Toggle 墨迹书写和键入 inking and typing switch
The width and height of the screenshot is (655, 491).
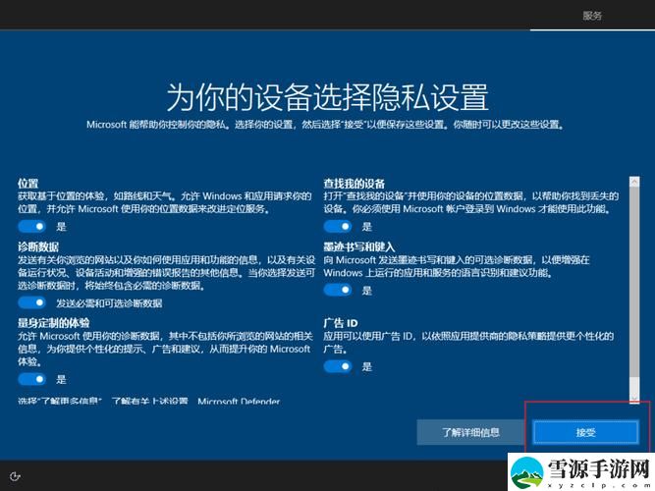point(338,290)
